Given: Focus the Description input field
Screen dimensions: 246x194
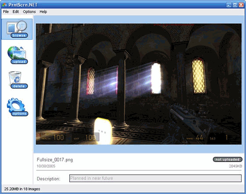Looking at the screenshot, I should click(155, 178).
